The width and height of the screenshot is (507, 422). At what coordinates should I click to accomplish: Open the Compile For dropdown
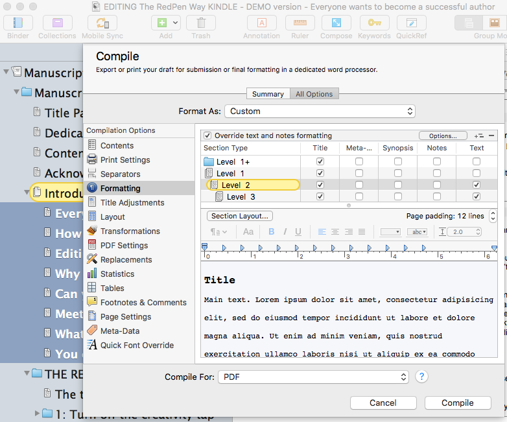tap(313, 377)
